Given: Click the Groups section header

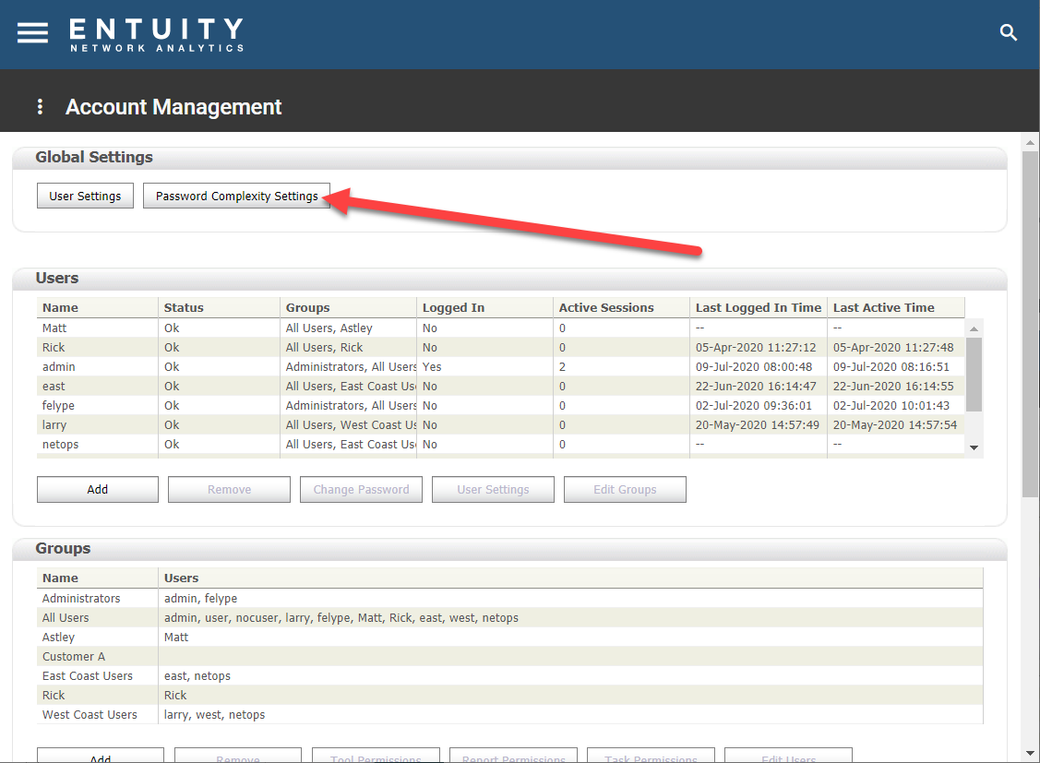Looking at the screenshot, I should (x=509, y=548).
